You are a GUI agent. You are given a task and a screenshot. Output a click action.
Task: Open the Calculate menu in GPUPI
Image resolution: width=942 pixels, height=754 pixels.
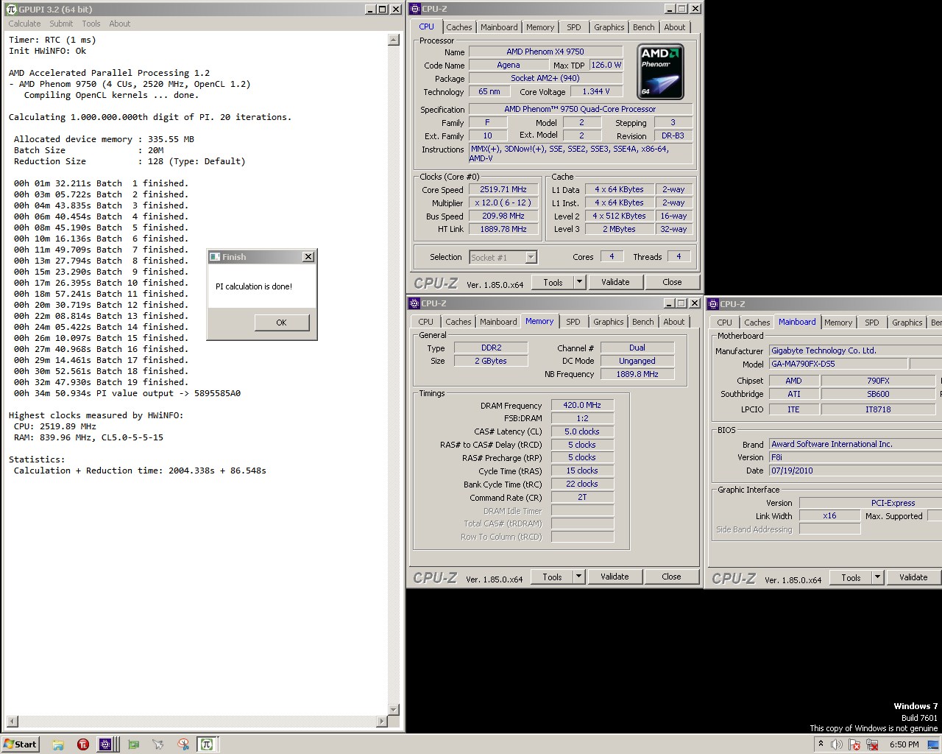(24, 24)
